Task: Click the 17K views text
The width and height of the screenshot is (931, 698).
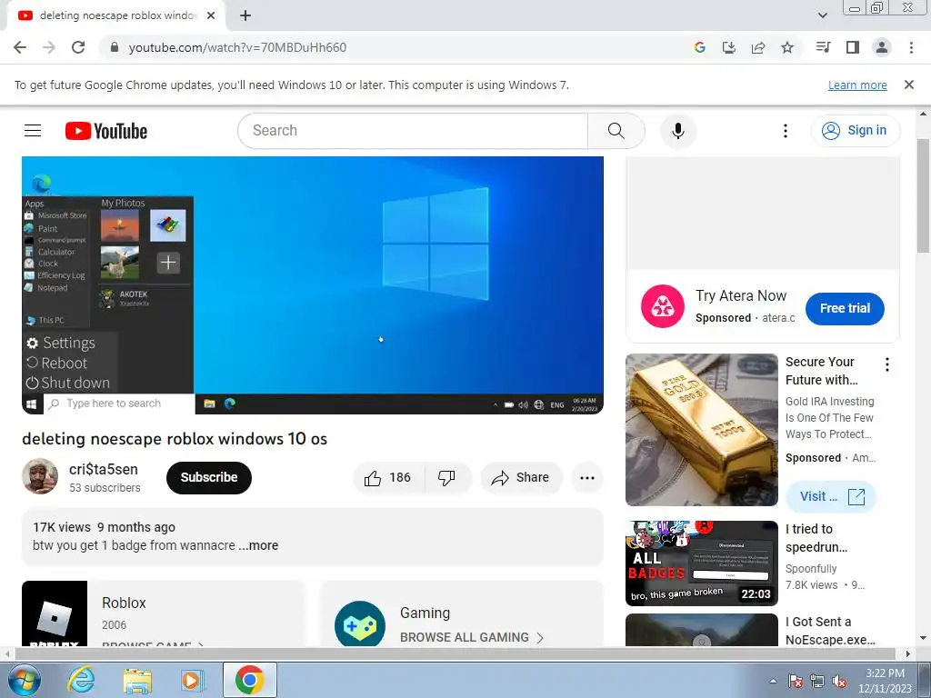Action: (x=62, y=527)
